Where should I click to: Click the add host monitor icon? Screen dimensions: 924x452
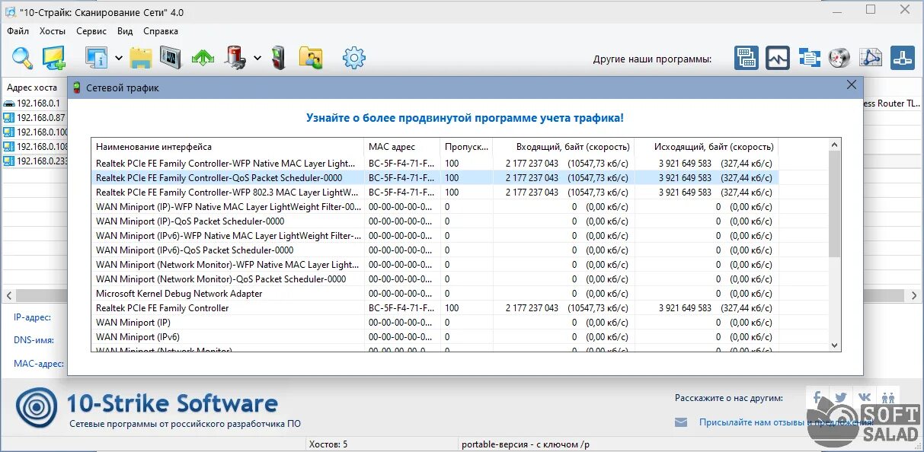[54, 58]
